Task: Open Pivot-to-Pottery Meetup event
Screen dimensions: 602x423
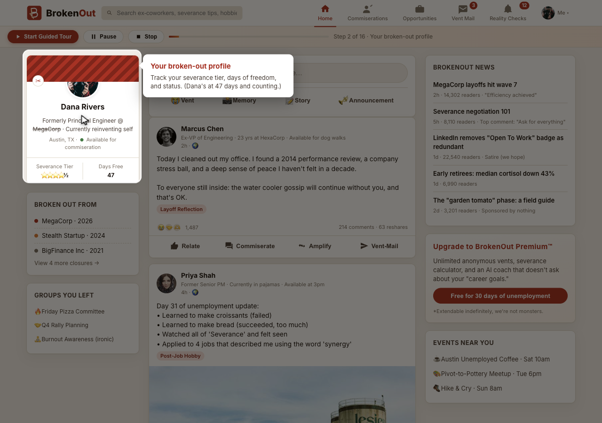Action: [x=487, y=374]
